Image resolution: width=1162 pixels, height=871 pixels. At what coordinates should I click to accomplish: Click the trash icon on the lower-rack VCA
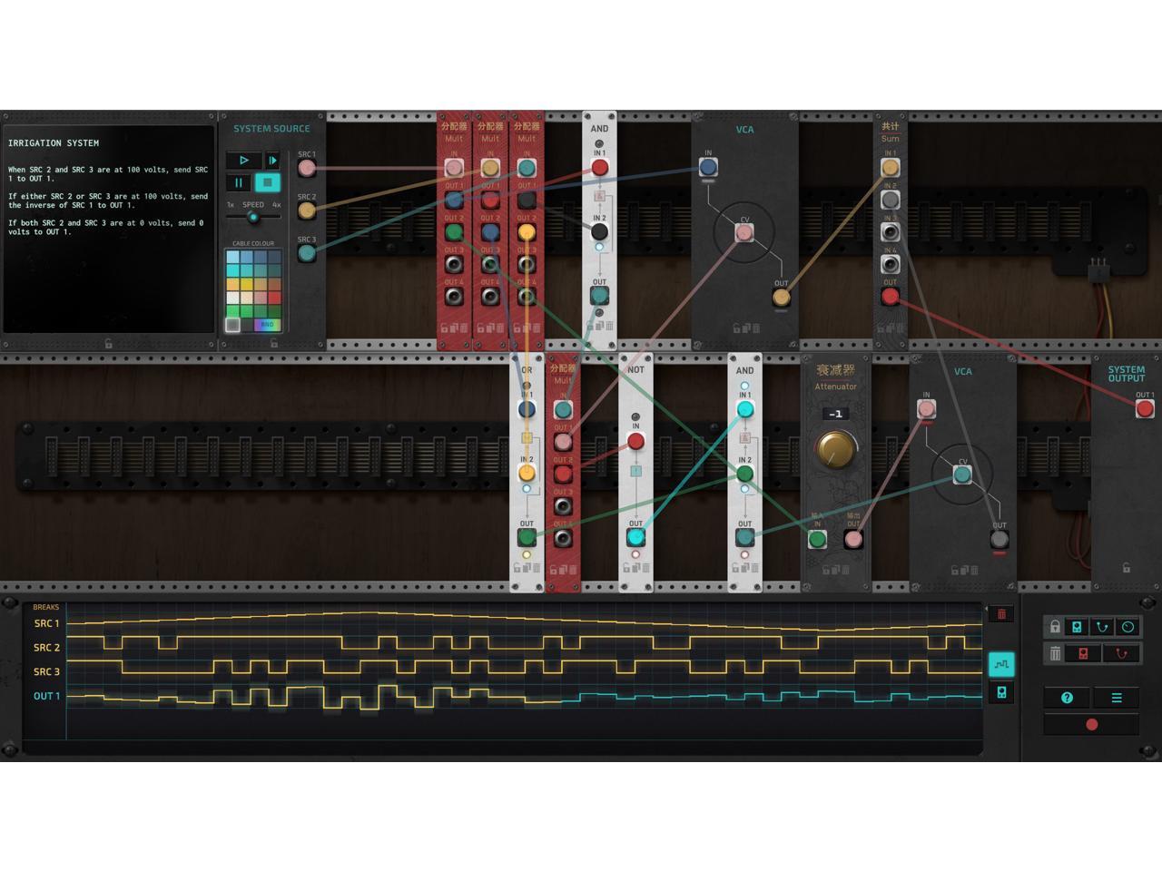(974, 570)
